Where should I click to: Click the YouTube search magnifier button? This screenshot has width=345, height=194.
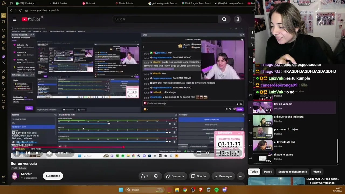[224, 19]
